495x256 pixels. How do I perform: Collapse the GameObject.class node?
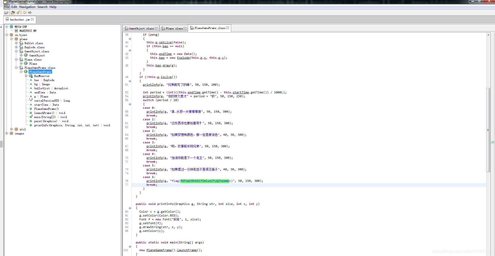[x=16, y=51]
